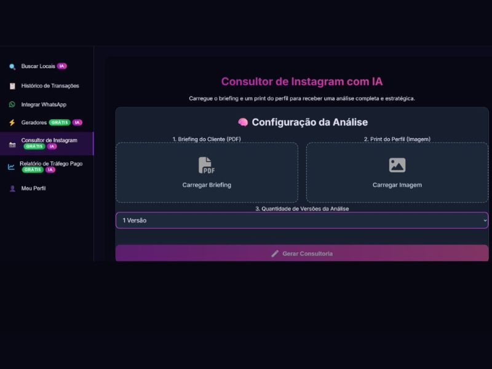Click Carregar Briefing to upload a PDF

(x=207, y=184)
